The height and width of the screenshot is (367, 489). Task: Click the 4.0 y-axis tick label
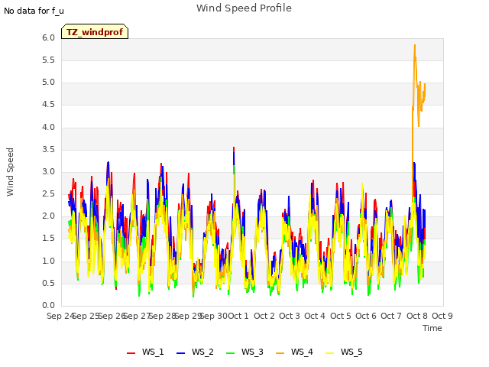tap(48, 128)
